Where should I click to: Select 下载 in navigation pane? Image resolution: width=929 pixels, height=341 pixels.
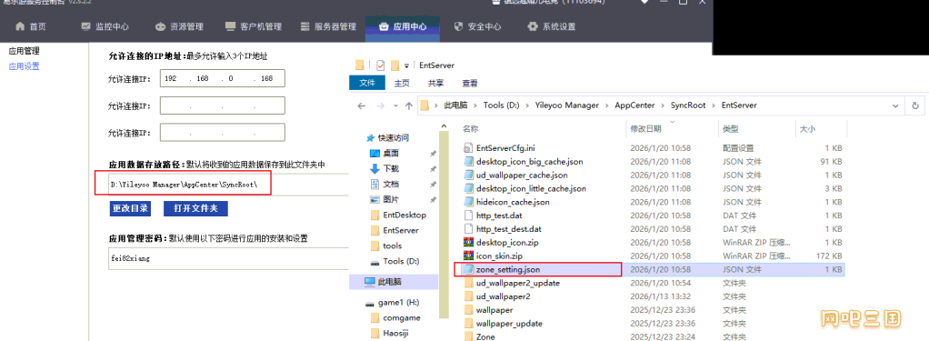tap(384, 168)
